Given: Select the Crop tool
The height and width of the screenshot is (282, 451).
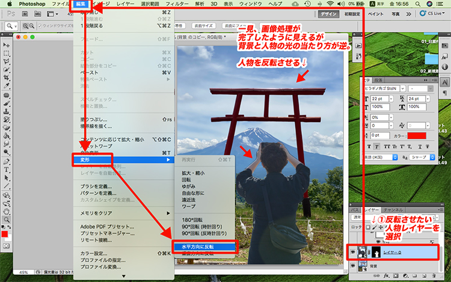Looking at the screenshot, I should click(x=6, y=78).
